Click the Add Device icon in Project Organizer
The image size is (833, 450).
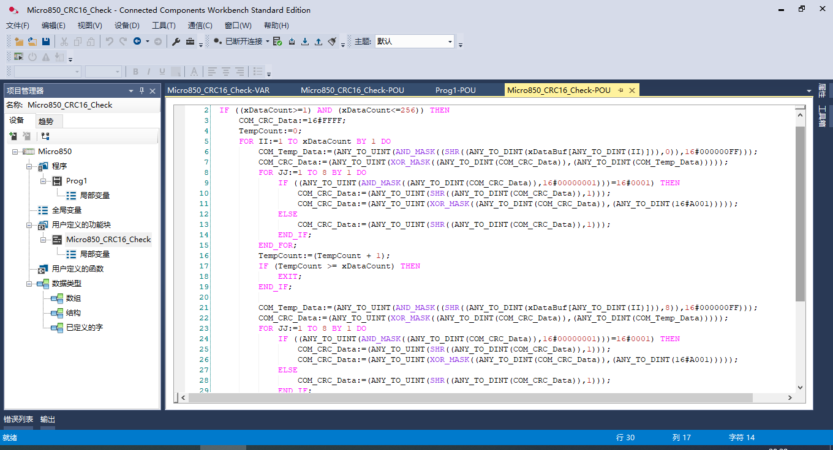[13, 136]
